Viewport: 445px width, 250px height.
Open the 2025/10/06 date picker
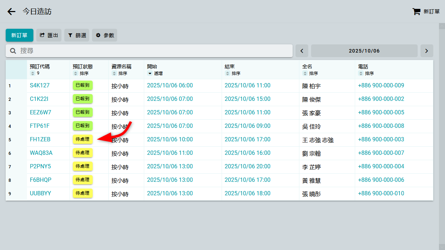[364, 51]
